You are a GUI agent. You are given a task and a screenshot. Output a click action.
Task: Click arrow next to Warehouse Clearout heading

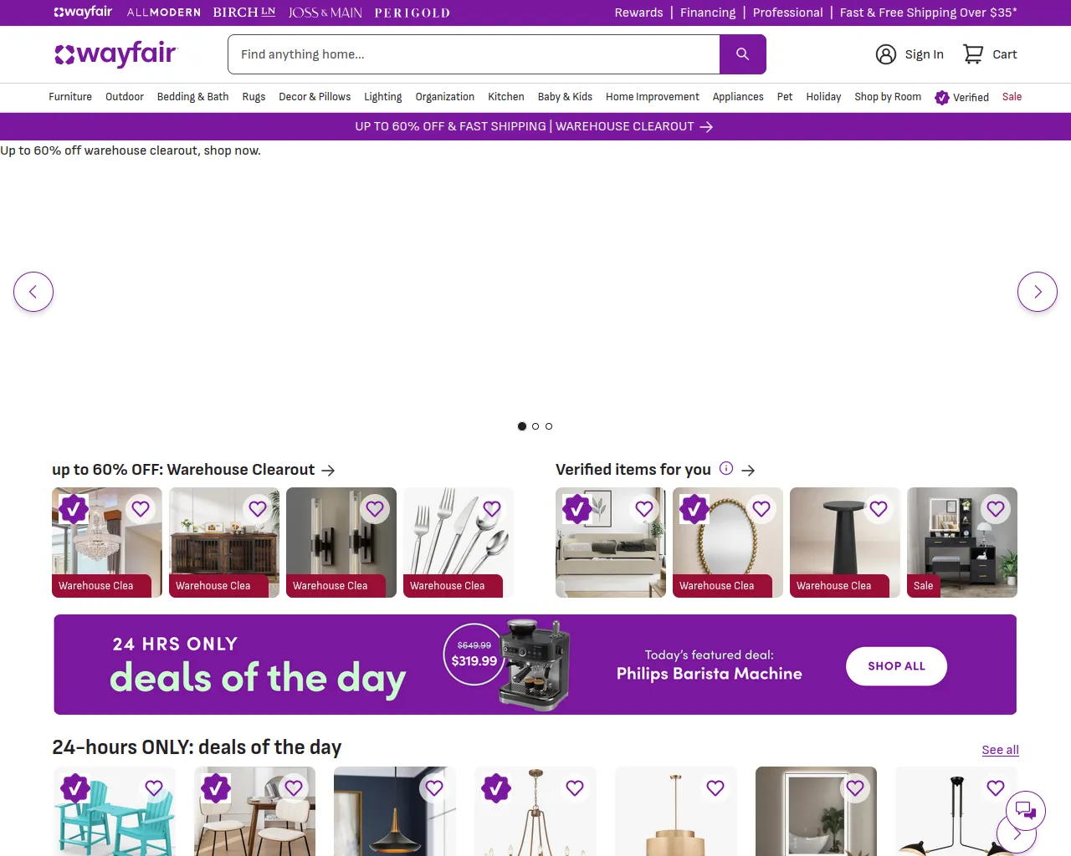(328, 471)
